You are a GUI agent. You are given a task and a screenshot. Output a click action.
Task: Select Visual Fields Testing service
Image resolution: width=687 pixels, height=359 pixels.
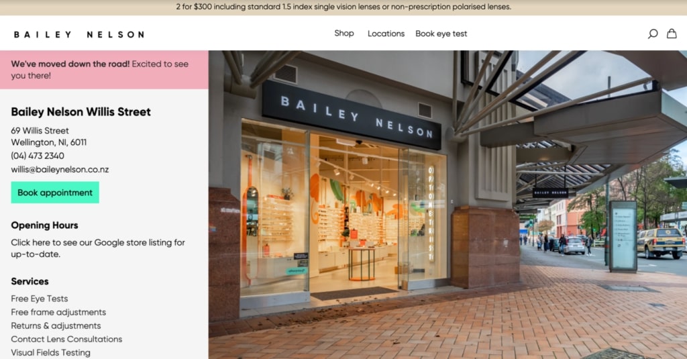tap(51, 352)
